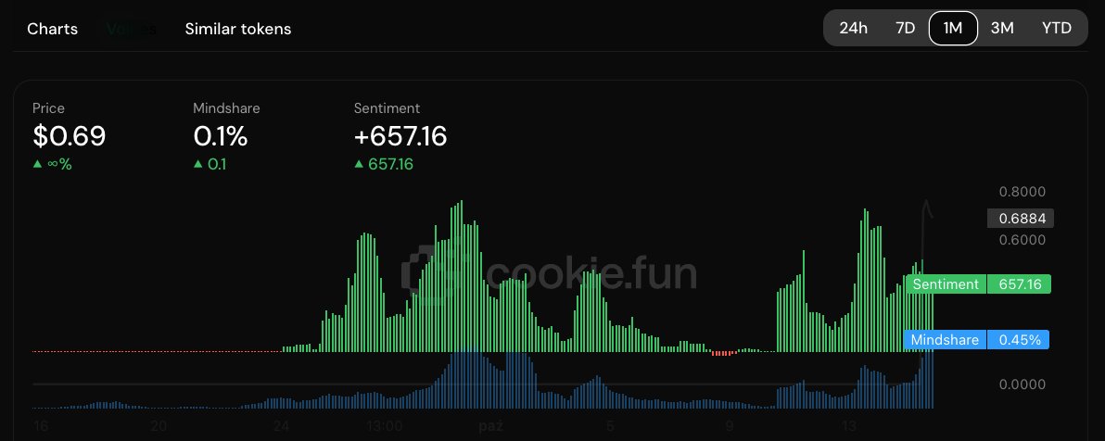Click the 657.16 green value badge
The width and height of the screenshot is (1105, 441).
[x=1019, y=284]
